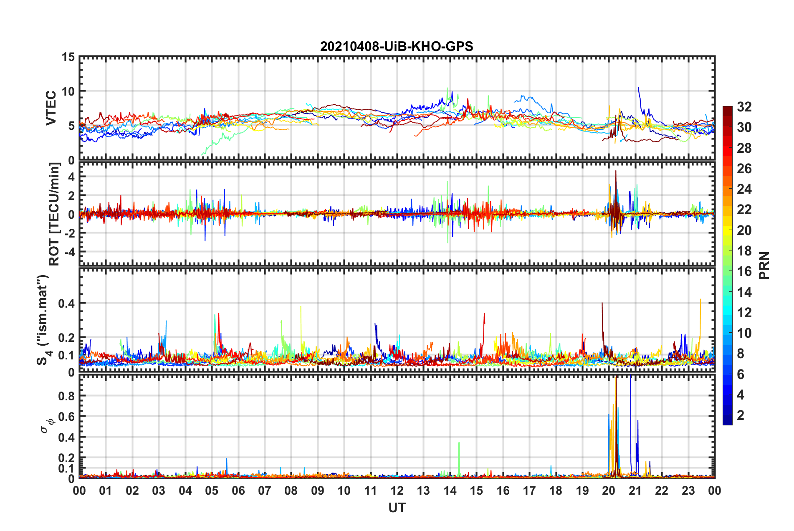
Task: Click the PRN colorbar label
Action: coord(764,265)
